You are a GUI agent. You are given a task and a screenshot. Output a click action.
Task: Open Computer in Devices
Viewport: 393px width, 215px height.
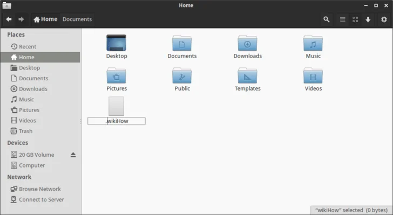pyautogui.click(x=40, y=165)
